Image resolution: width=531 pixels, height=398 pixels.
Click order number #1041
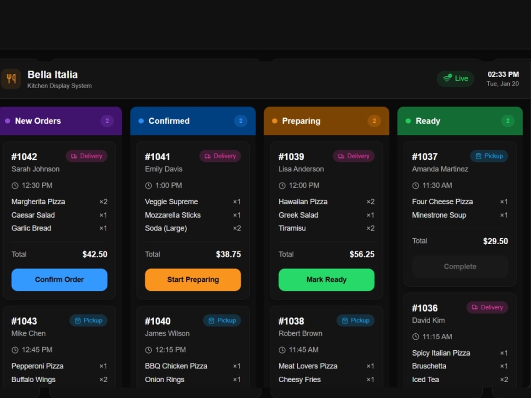pos(158,157)
